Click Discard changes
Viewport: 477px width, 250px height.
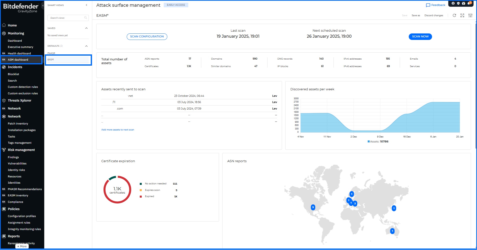434,15
